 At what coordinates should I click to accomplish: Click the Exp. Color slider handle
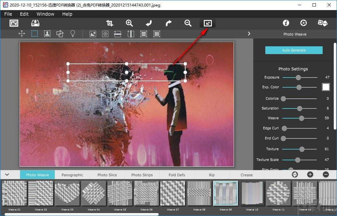click(x=299, y=87)
